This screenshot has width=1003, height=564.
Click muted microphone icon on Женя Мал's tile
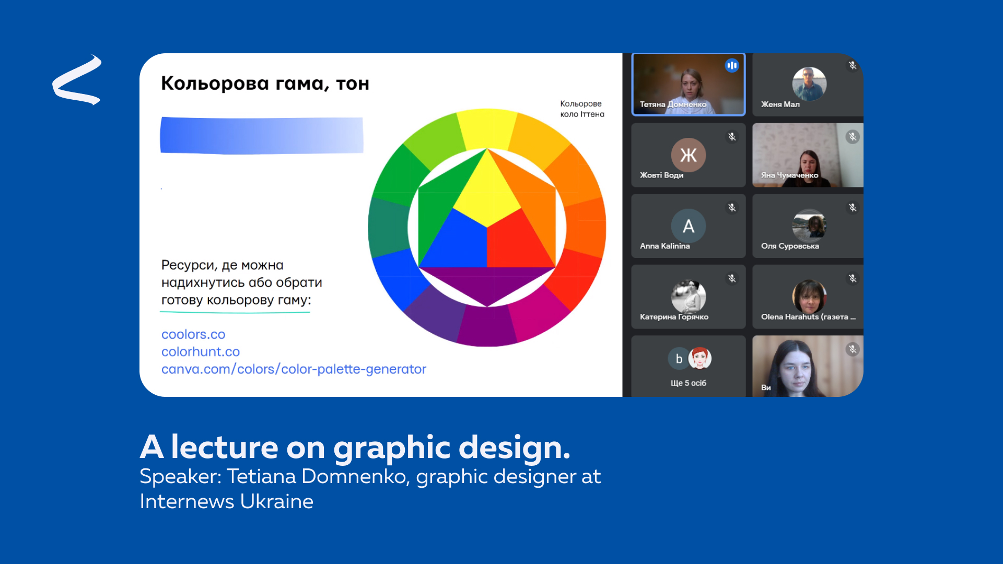[x=853, y=65]
